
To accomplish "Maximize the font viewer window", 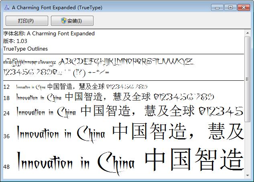I will [230, 8].
